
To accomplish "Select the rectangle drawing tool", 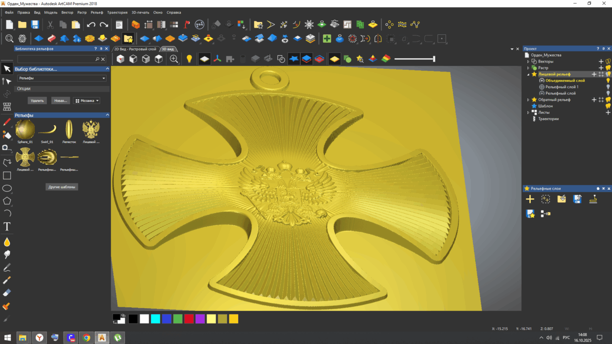I will 7,175.
